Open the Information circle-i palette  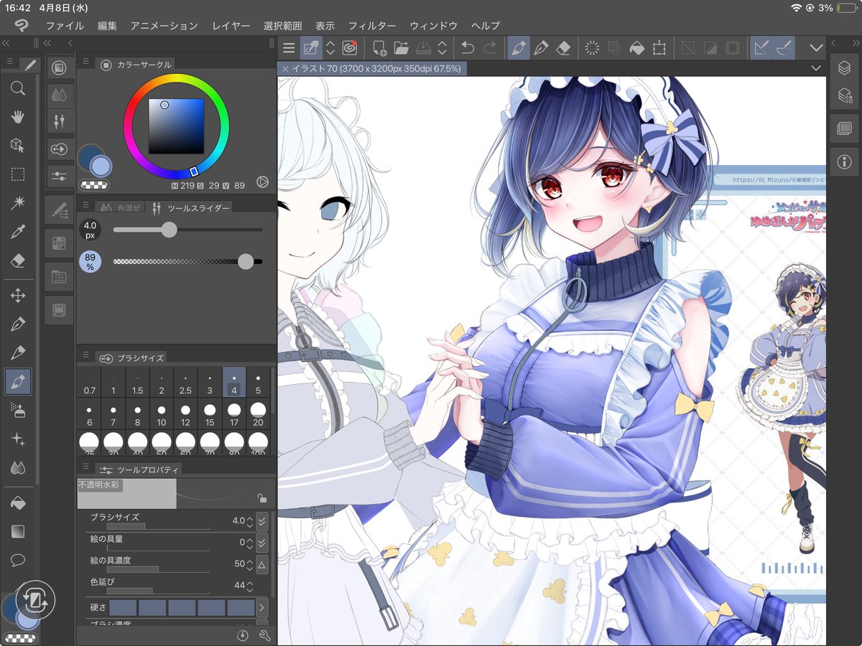click(844, 161)
